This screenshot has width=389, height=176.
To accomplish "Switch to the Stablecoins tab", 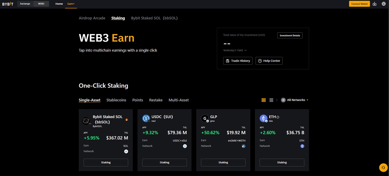I will tap(116, 100).
